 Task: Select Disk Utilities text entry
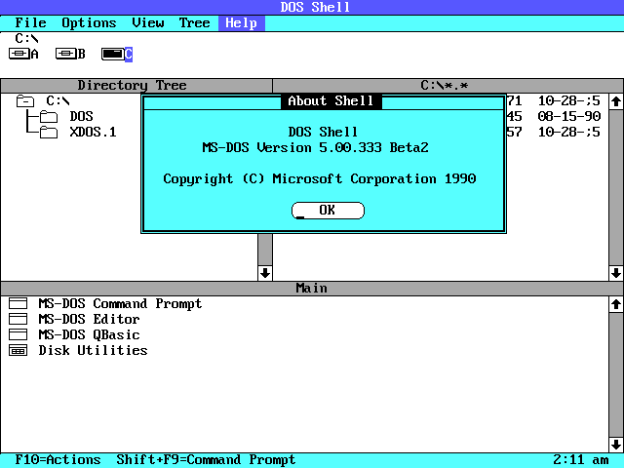pos(93,351)
